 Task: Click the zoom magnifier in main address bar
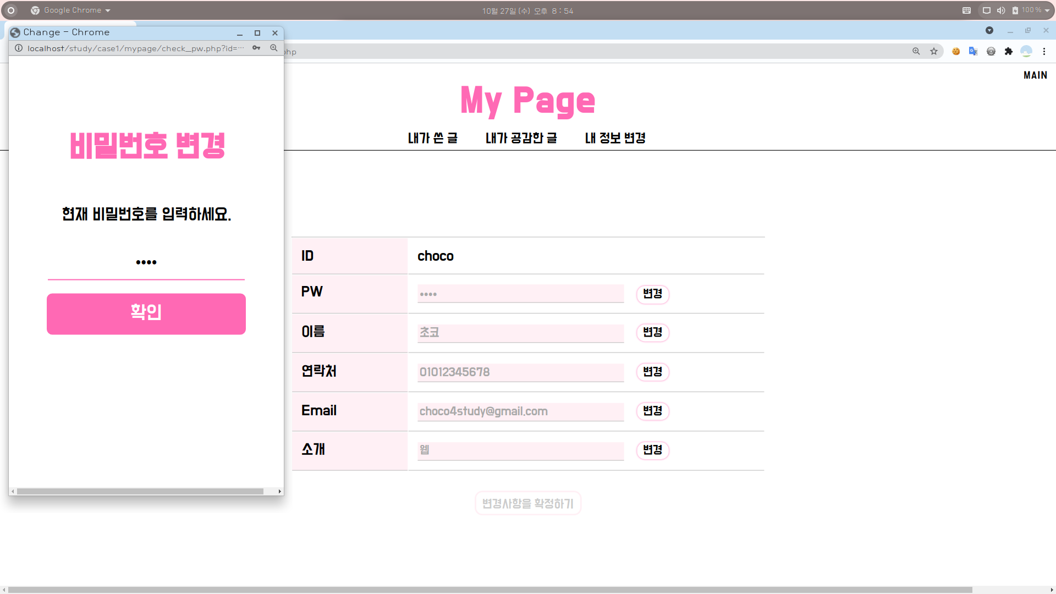[x=916, y=51]
